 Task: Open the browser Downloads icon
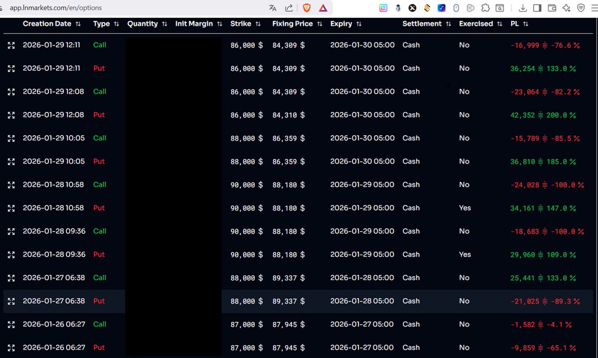pos(523,7)
